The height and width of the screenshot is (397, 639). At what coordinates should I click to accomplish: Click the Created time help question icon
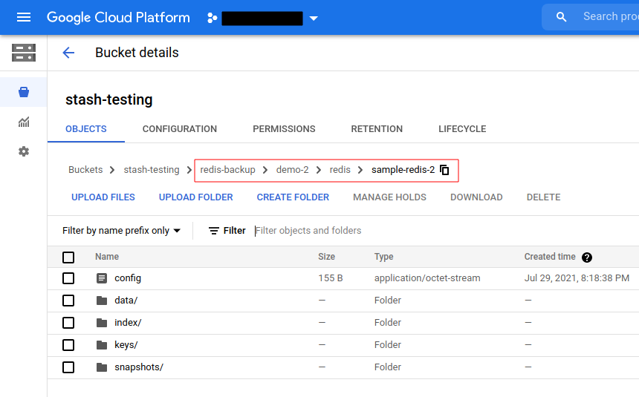(587, 257)
